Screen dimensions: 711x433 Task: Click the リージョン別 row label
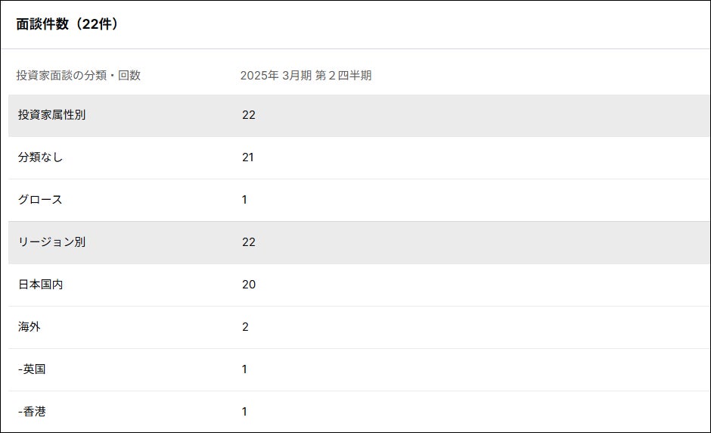51,242
